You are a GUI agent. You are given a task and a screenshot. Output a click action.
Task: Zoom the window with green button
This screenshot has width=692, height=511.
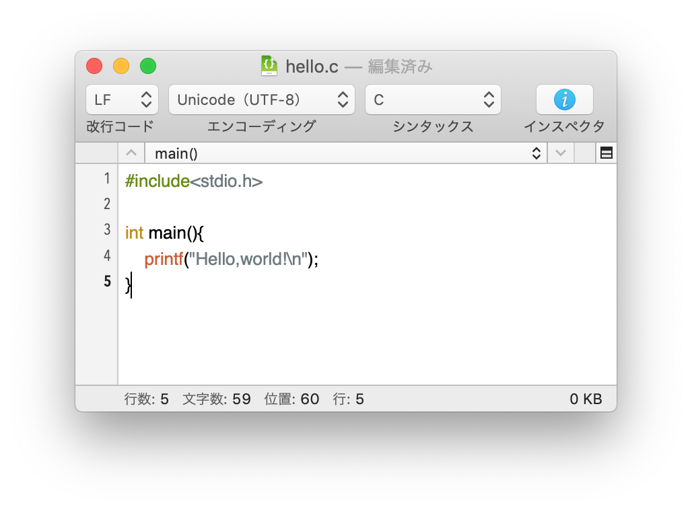point(148,66)
